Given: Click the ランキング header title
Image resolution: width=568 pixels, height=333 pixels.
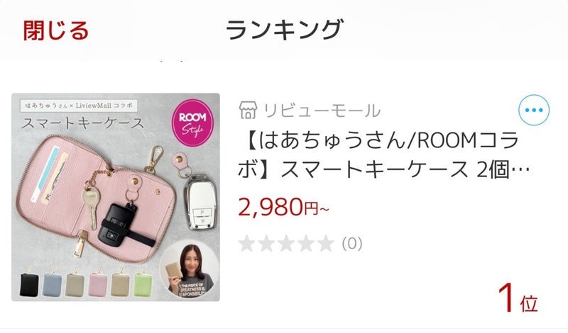Looking at the screenshot, I should pyautogui.click(x=284, y=30).
